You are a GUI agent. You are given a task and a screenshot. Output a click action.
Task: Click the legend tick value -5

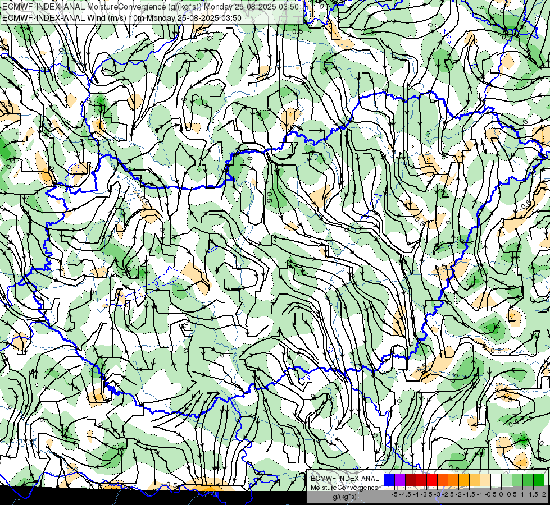pyautogui.click(x=394, y=494)
